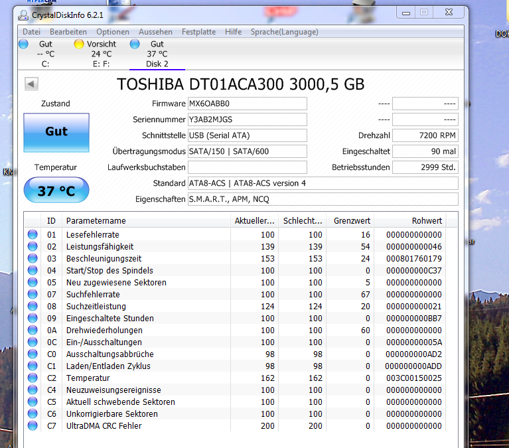509x448 pixels.
Task: Minimize the CrystalDiskInfo window
Action: point(406,13)
